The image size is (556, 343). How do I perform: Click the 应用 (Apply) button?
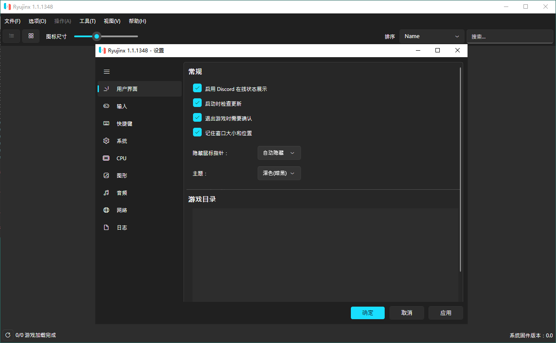pyautogui.click(x=445, y=313)
